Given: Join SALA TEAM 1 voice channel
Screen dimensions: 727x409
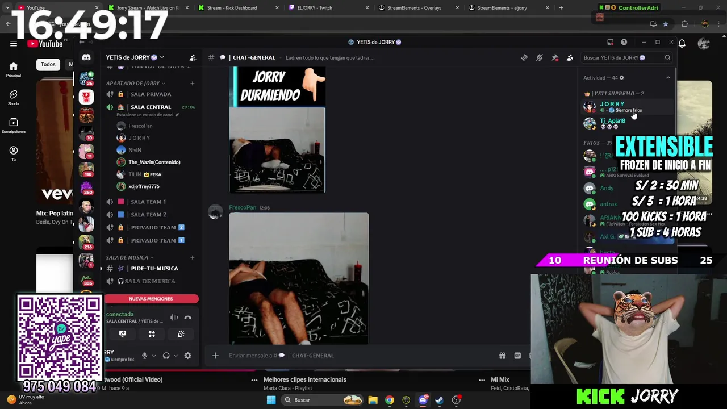Looking at the screenshot, I should (151, 202).
